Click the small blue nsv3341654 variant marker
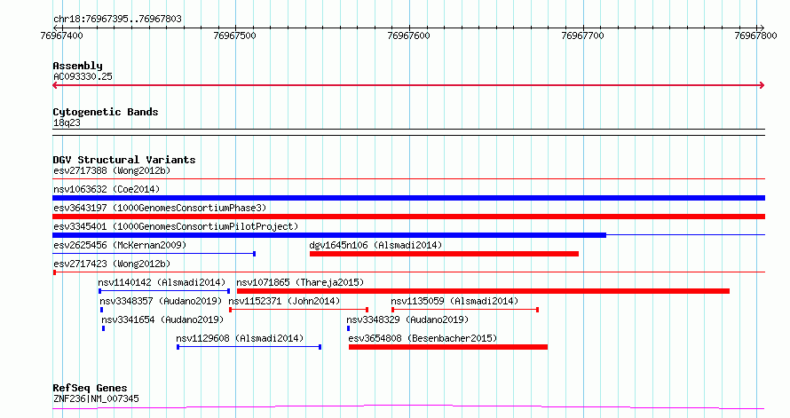 tap(103, 328)
